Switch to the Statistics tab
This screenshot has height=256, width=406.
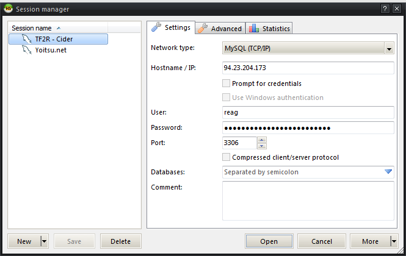pyautogui.click(x=269, y=28)
